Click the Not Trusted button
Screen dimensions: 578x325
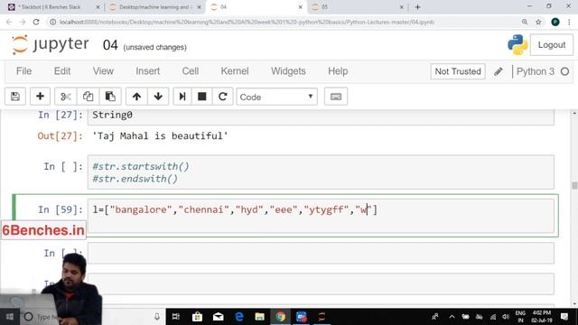coord(458,71)
